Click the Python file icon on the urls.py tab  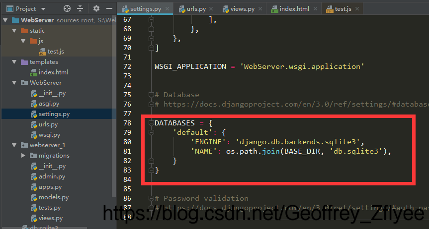(182, 9)
